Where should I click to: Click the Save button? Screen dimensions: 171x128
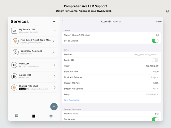(159, 22)
